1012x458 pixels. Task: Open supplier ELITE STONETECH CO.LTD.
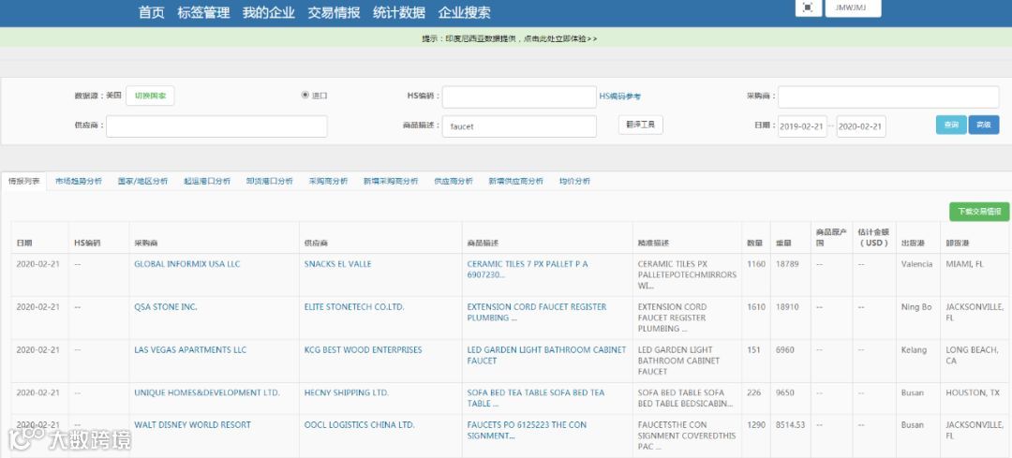pos(354,307)
